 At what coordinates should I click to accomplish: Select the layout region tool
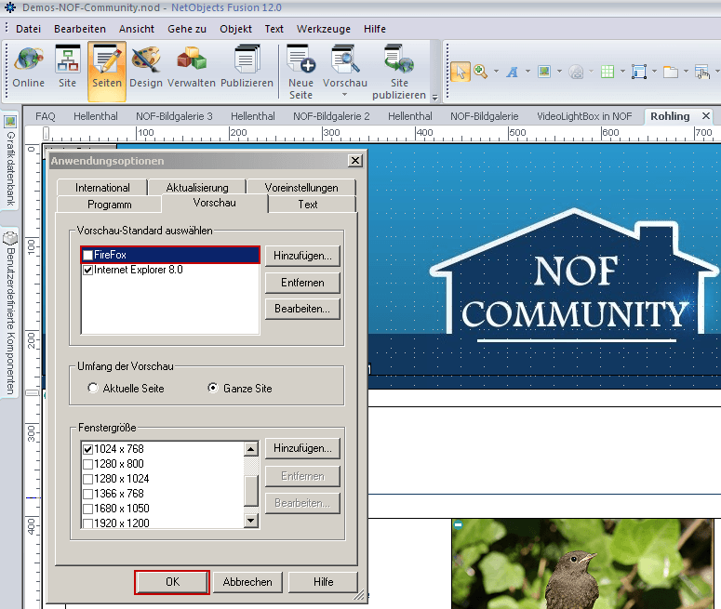point(639,72)
